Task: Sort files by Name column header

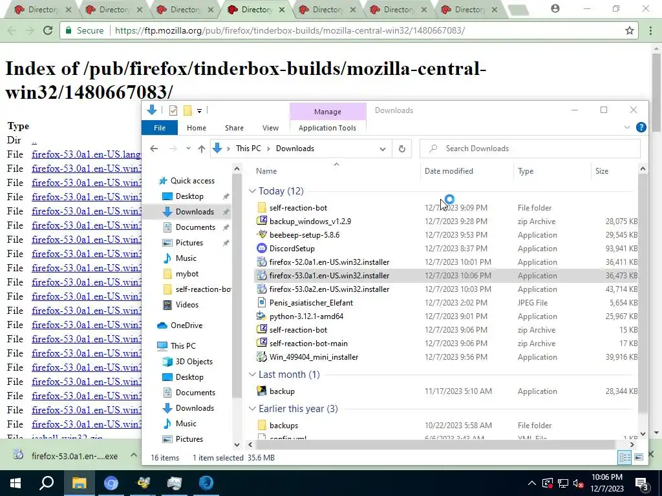Action: 266,170
